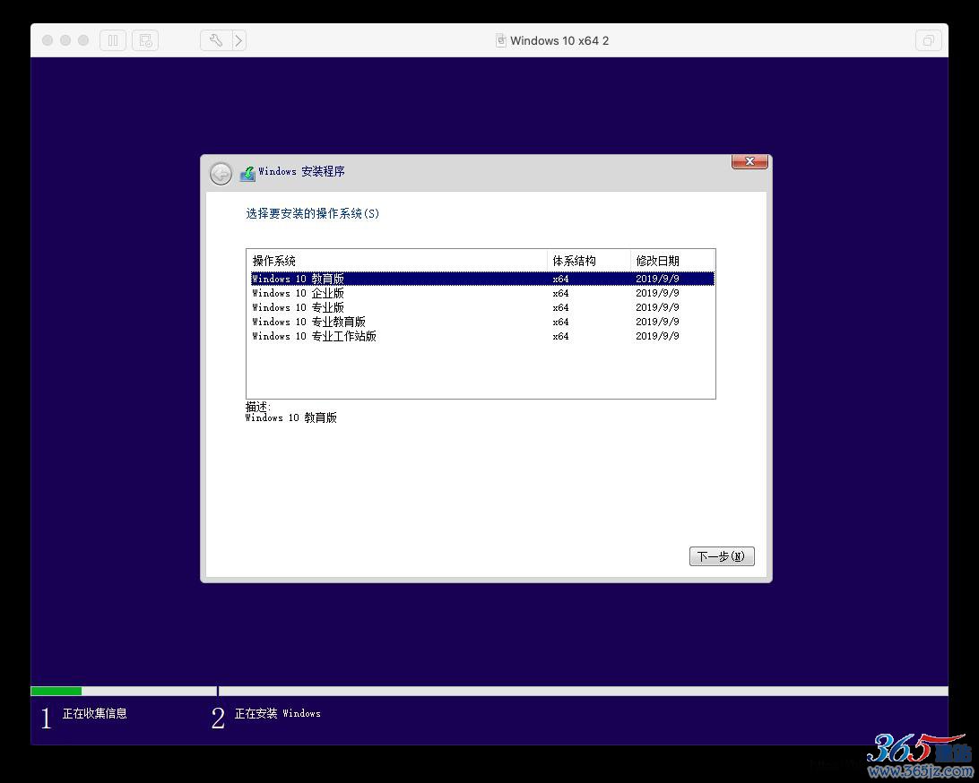
Task: Click the x64 cell of 企业版 row
Action: pos(560,293)
